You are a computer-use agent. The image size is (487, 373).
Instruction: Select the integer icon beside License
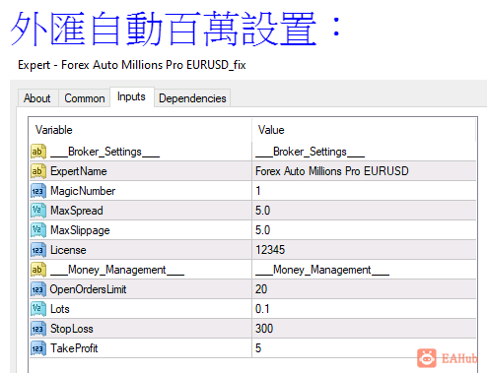point(38,250)
